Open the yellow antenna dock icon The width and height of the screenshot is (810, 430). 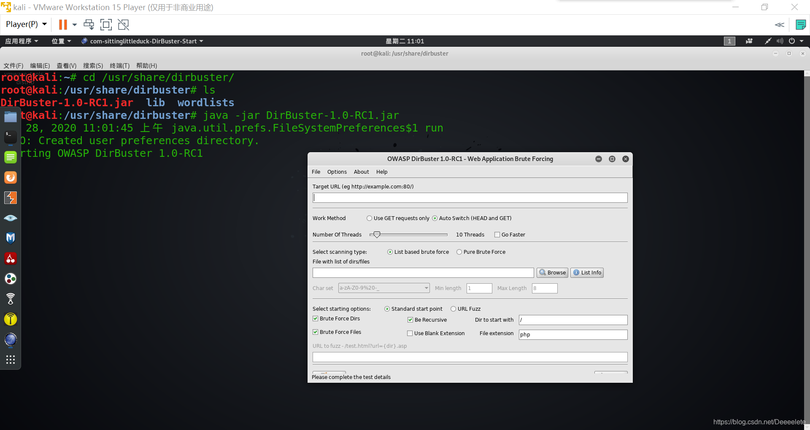pos(11,319)
